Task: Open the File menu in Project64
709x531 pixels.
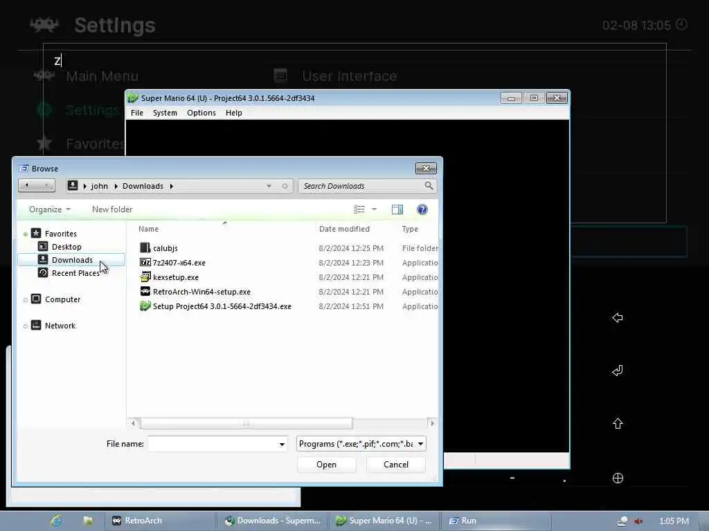Action: pos(137,113)
